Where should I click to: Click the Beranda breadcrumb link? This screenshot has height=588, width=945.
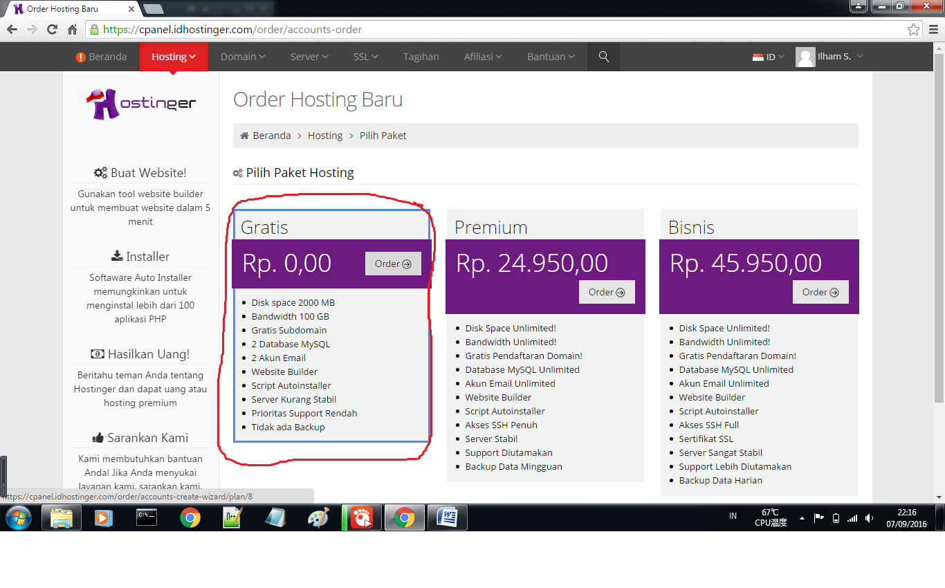271,135
